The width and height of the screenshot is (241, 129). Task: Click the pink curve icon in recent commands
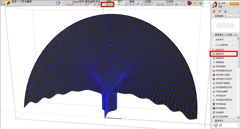pyautogui.click(x=221, y=125)
